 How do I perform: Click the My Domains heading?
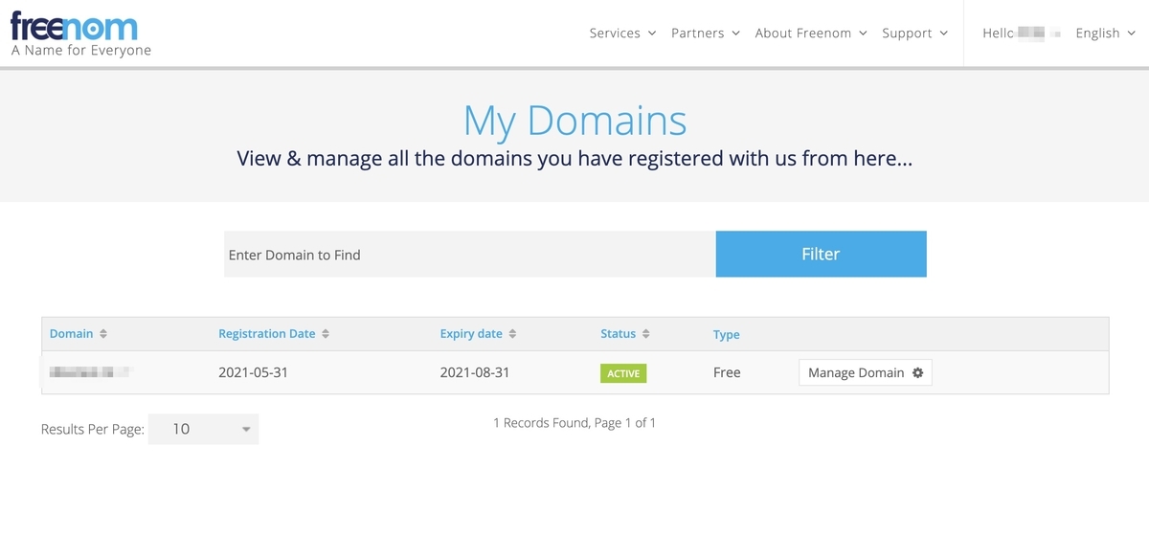(574, 121)
